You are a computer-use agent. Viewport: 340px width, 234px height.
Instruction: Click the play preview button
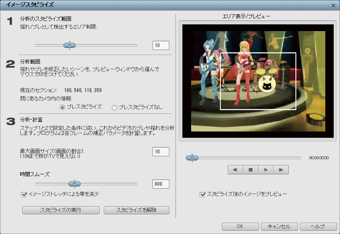tap(266, 170)
